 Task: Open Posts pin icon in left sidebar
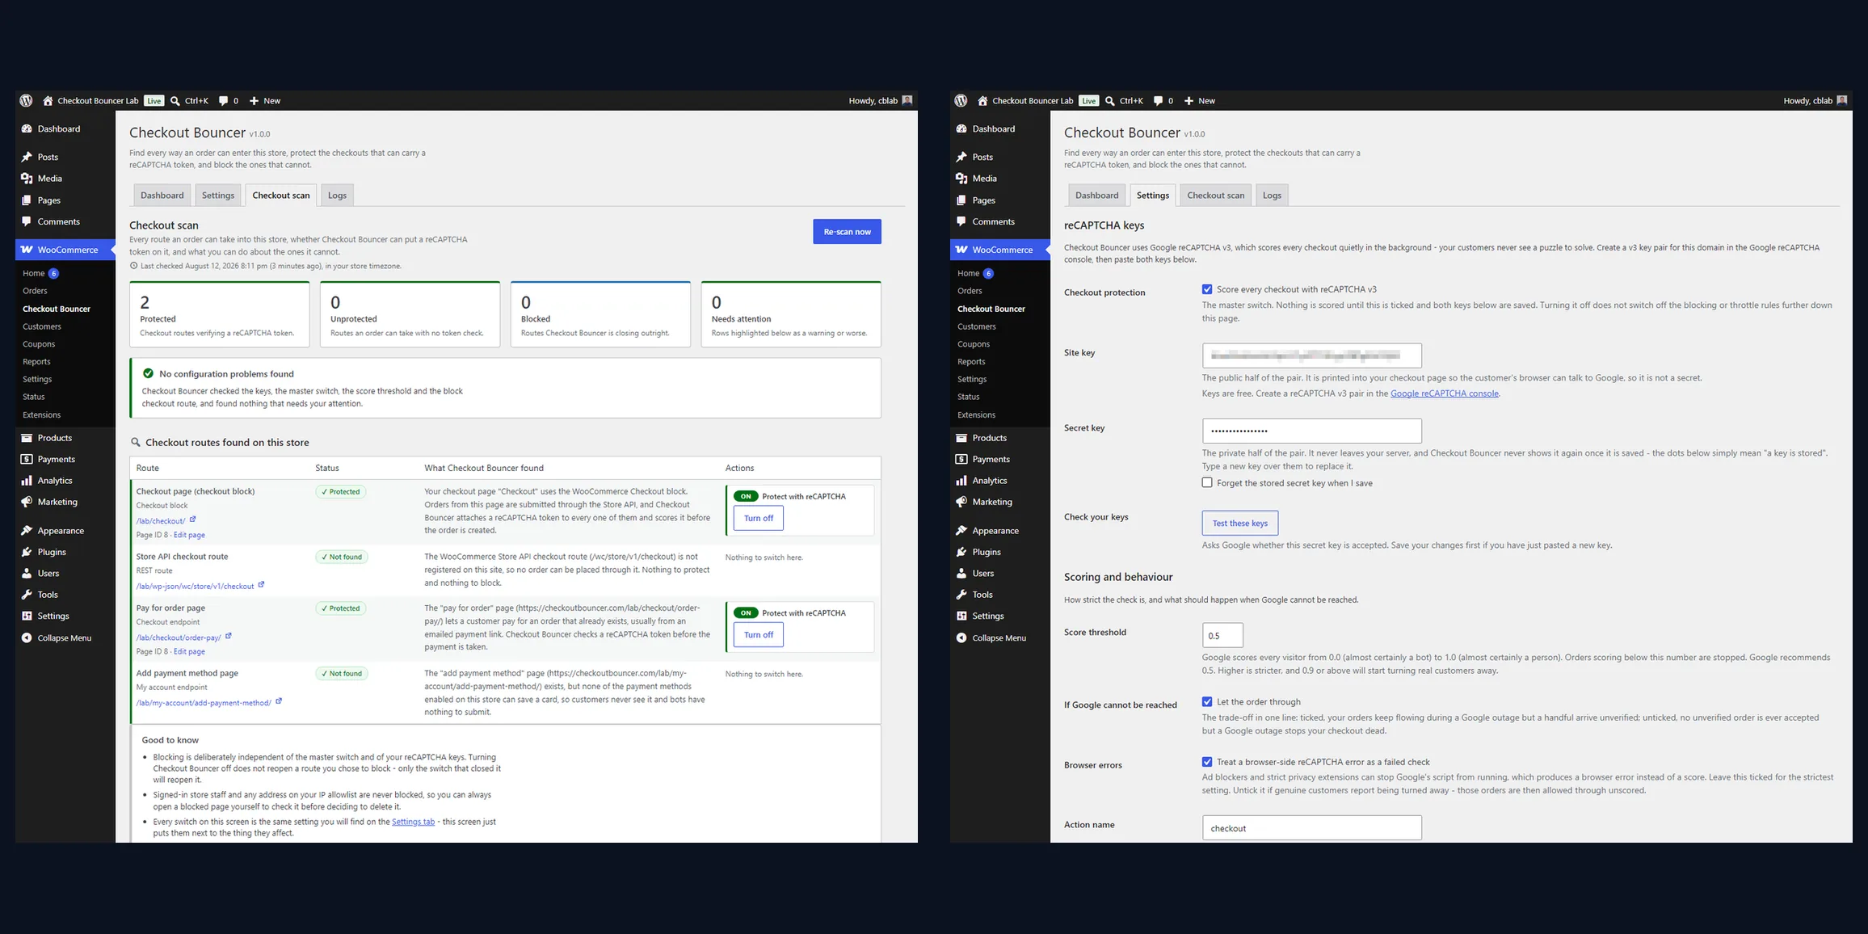pyautogui.click(x=27, y=157)
